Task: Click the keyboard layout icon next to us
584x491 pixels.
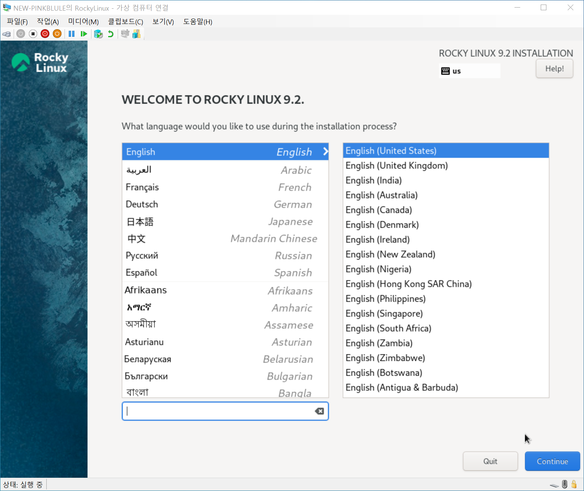Action: pos(445,71)
